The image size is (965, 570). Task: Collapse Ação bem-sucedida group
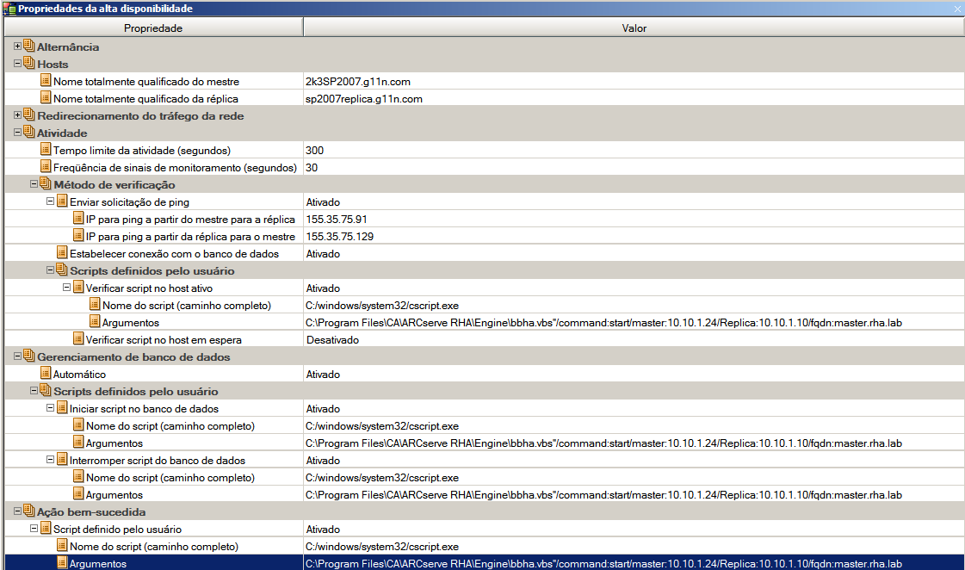pos(17,511)
